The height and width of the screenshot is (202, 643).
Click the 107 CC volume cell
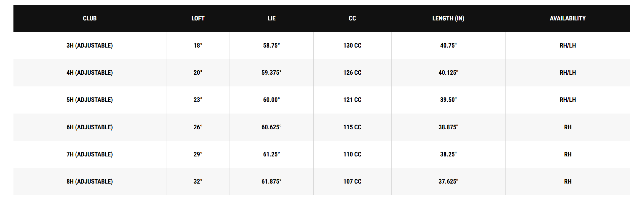tap(352, 182)
